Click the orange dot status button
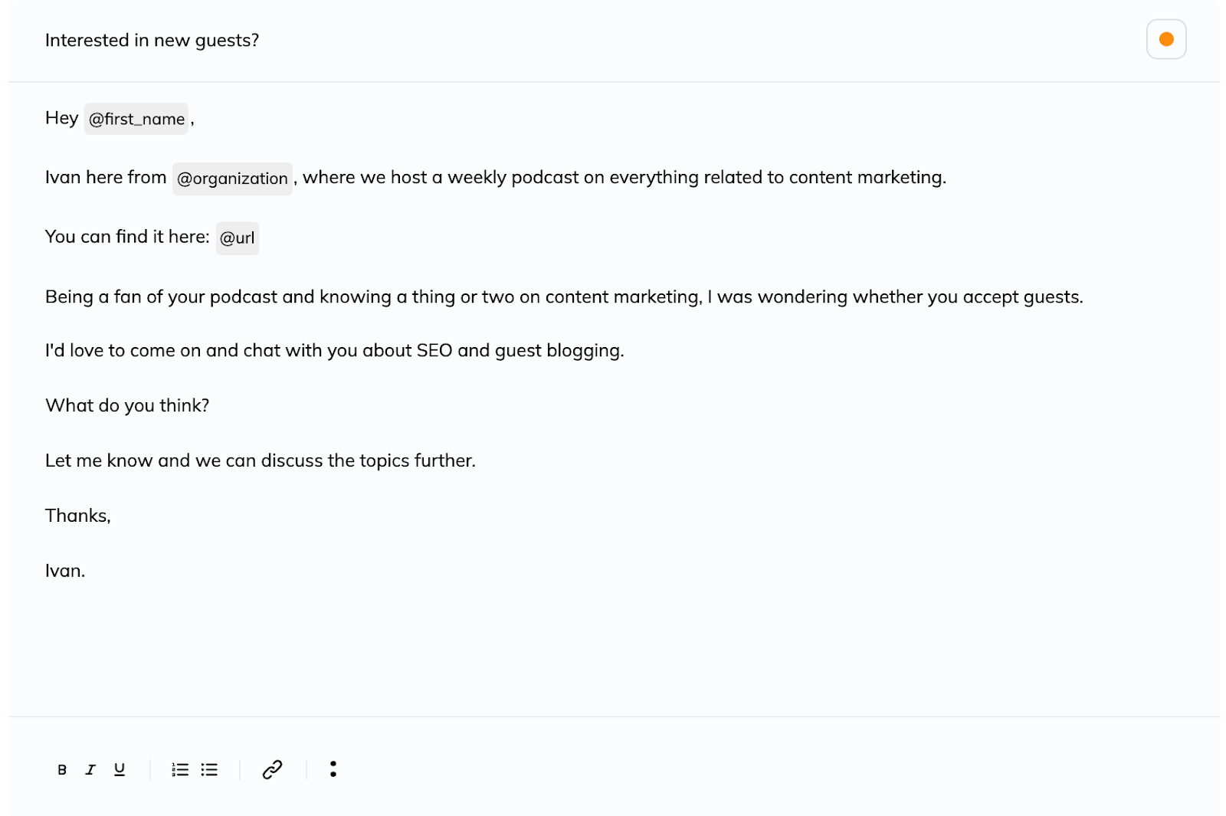1226x816 pixels. click(1166, 39)
